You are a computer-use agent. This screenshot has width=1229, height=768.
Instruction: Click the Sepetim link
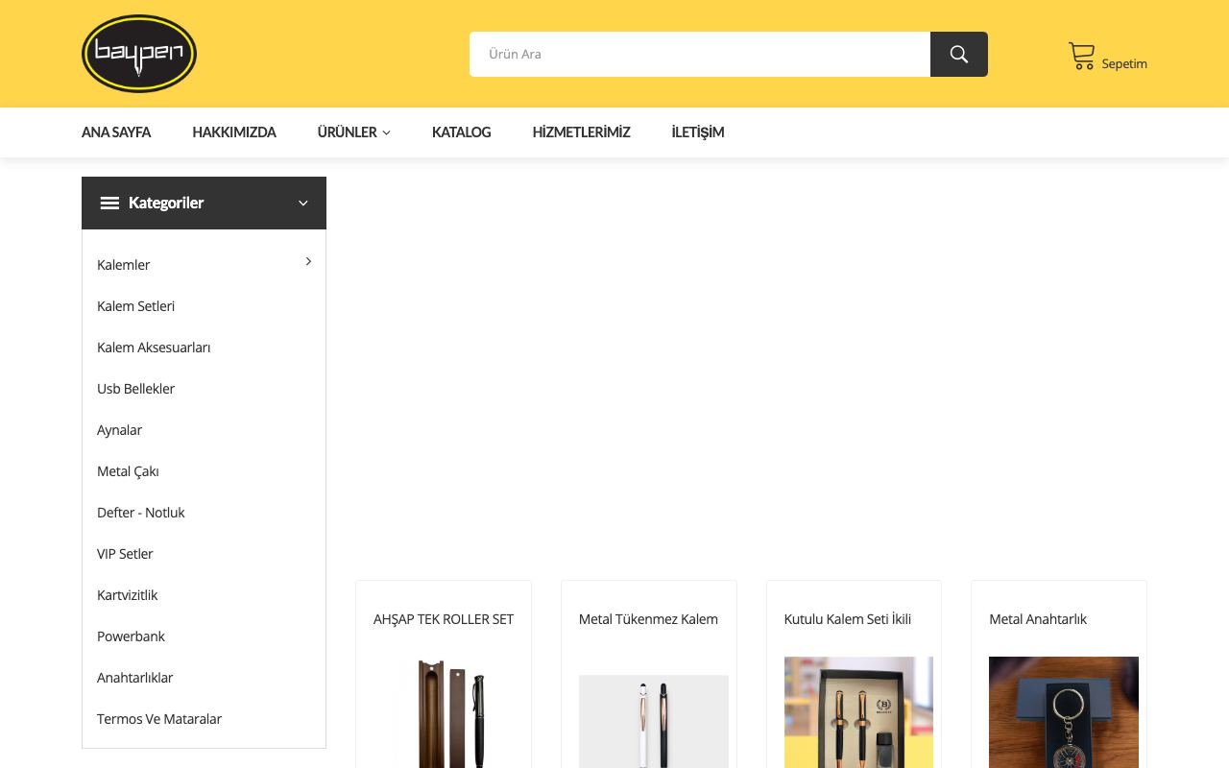coord(1124,63)
